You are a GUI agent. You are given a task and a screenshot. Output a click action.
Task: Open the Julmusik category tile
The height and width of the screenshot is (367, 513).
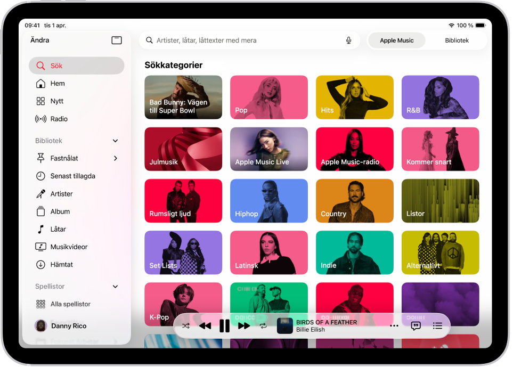click(x=183, y=149)
